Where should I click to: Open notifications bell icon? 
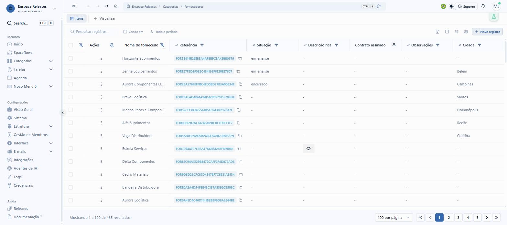[x=483, y=6]
